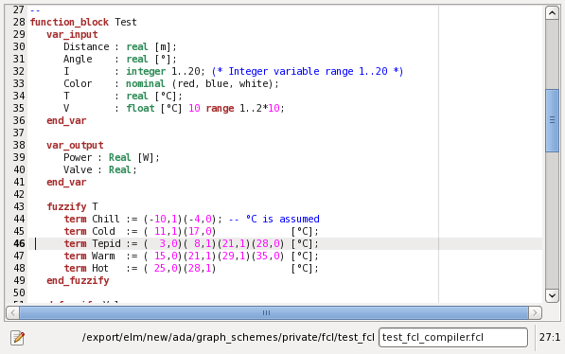Click the 'Color' variable name
The image size is (565, 354).
78,83
